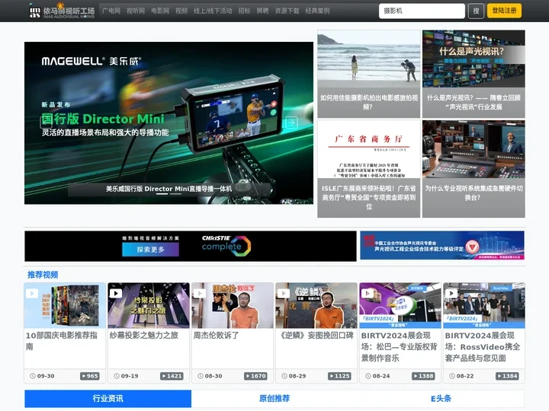Image resolution: width=549 pixels, height=411 pixels.
Task: Click the 1125 view count badge
Action: [x=339, y=376]
